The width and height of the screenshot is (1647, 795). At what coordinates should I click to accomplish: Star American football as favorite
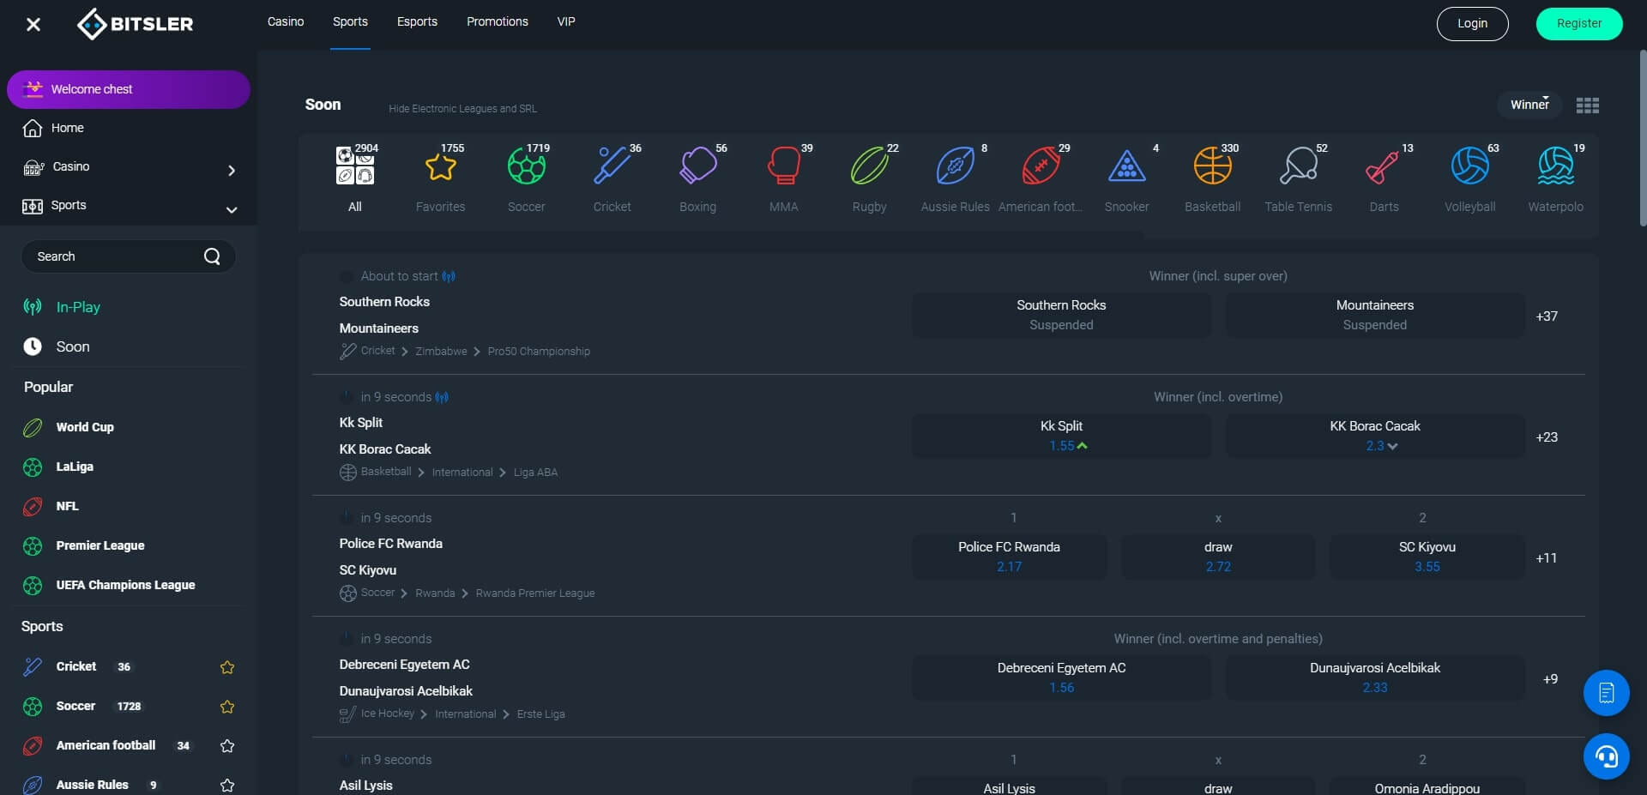click(227, 746)
